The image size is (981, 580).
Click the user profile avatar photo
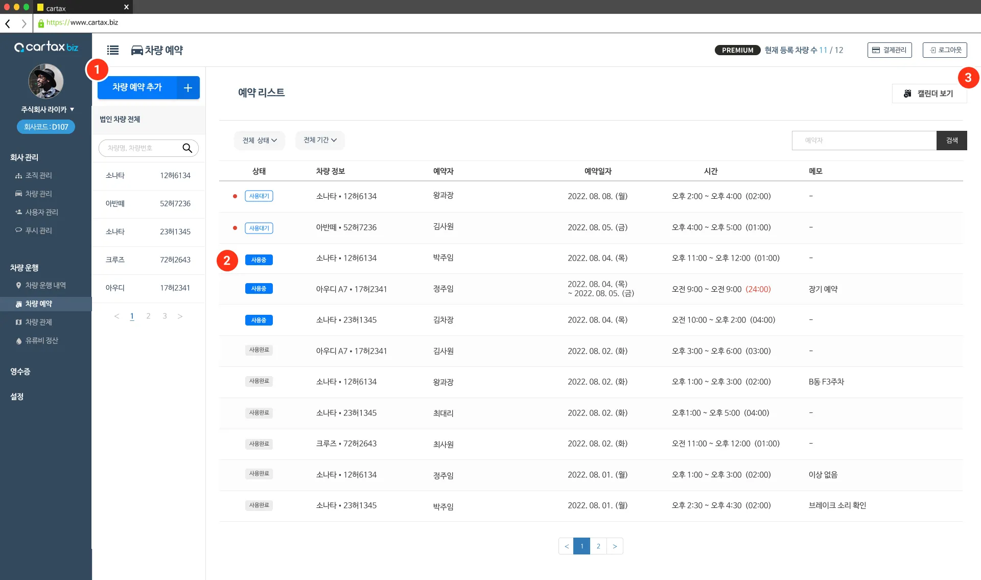[46, 81]
